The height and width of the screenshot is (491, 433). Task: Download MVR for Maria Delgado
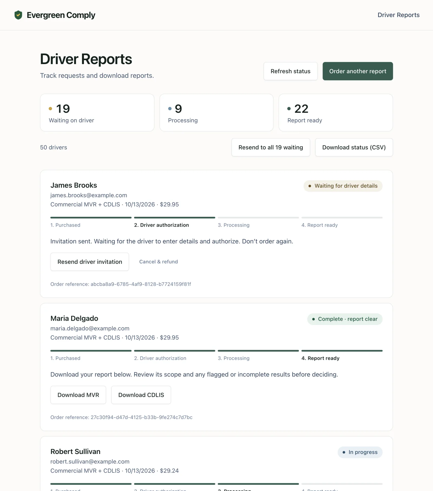(x=78, y=395)
